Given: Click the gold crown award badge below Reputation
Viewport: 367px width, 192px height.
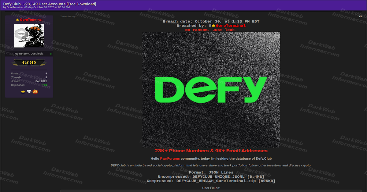Looking at the screenshot, I should [x=23, y=91].
